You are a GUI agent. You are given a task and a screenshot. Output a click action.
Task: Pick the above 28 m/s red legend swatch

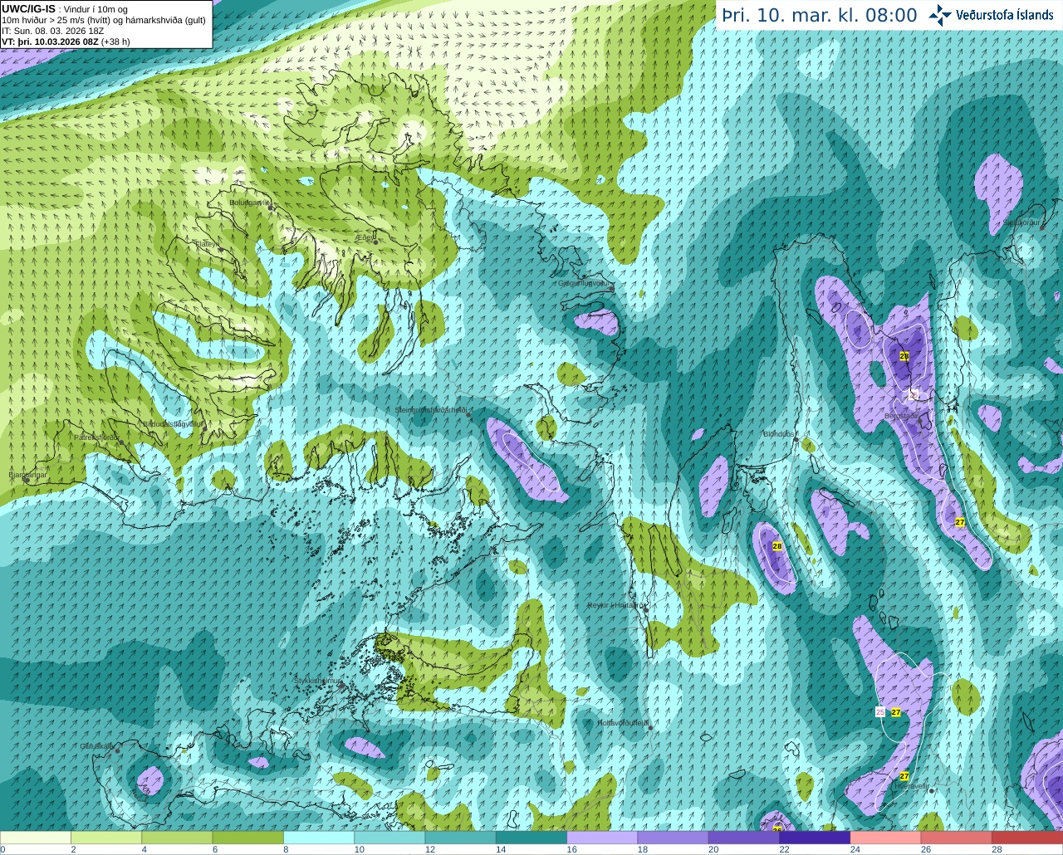pos(1027,837)
